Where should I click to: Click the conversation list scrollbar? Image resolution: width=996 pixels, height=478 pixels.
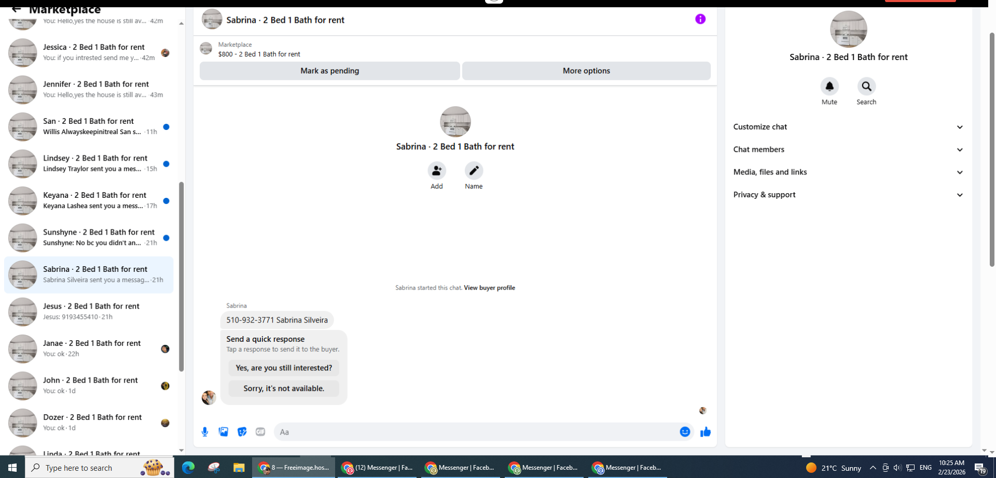[181, 277]
